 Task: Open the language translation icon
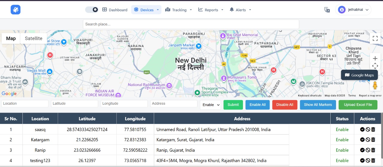pyautogui.click(x=327, y=10)
